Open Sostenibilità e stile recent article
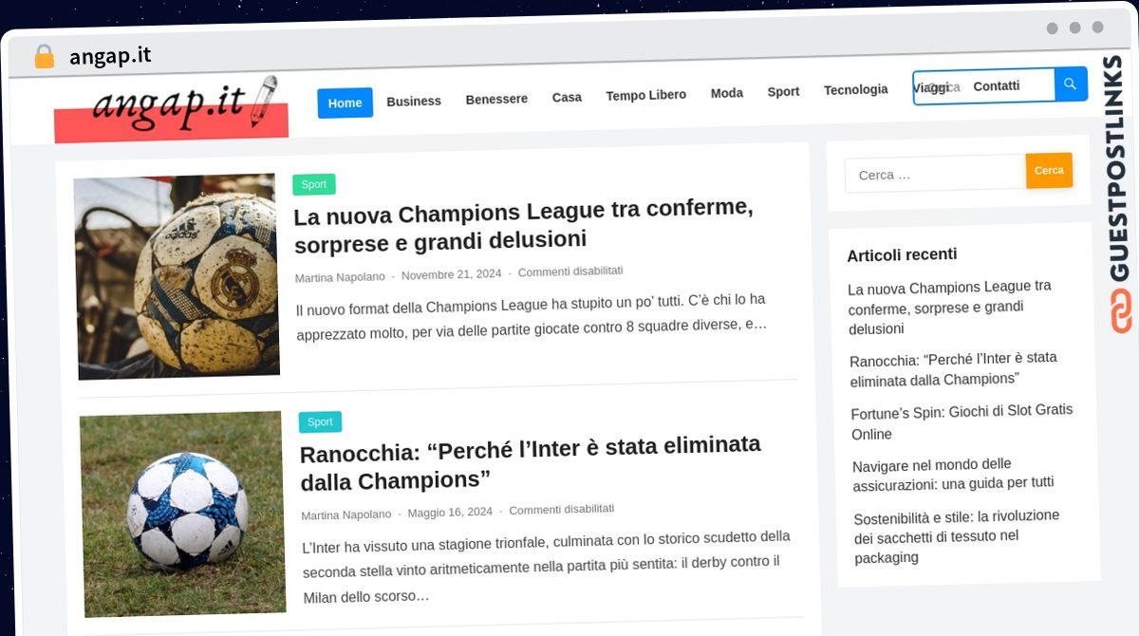This screenshot has width=1139, height=636. pyautogui.click(x=957, y=536)
